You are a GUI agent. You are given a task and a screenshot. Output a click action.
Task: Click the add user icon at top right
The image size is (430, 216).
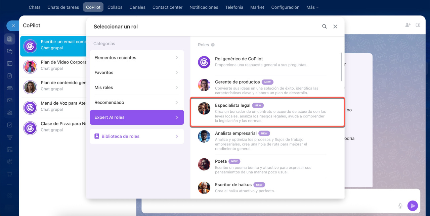click(x=408, y=25)
